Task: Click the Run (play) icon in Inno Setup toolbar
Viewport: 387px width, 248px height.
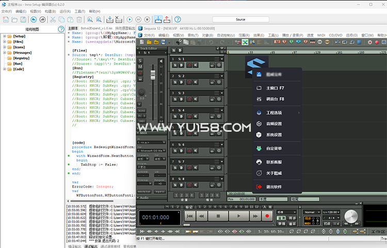Action: pyautogui.click(x=130, y=20)
